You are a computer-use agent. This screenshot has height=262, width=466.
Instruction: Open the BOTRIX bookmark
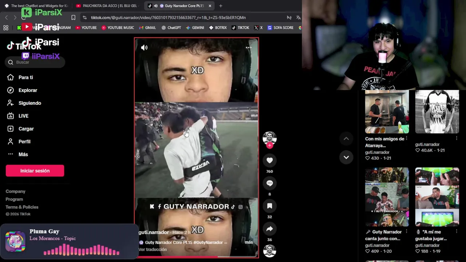218,28
